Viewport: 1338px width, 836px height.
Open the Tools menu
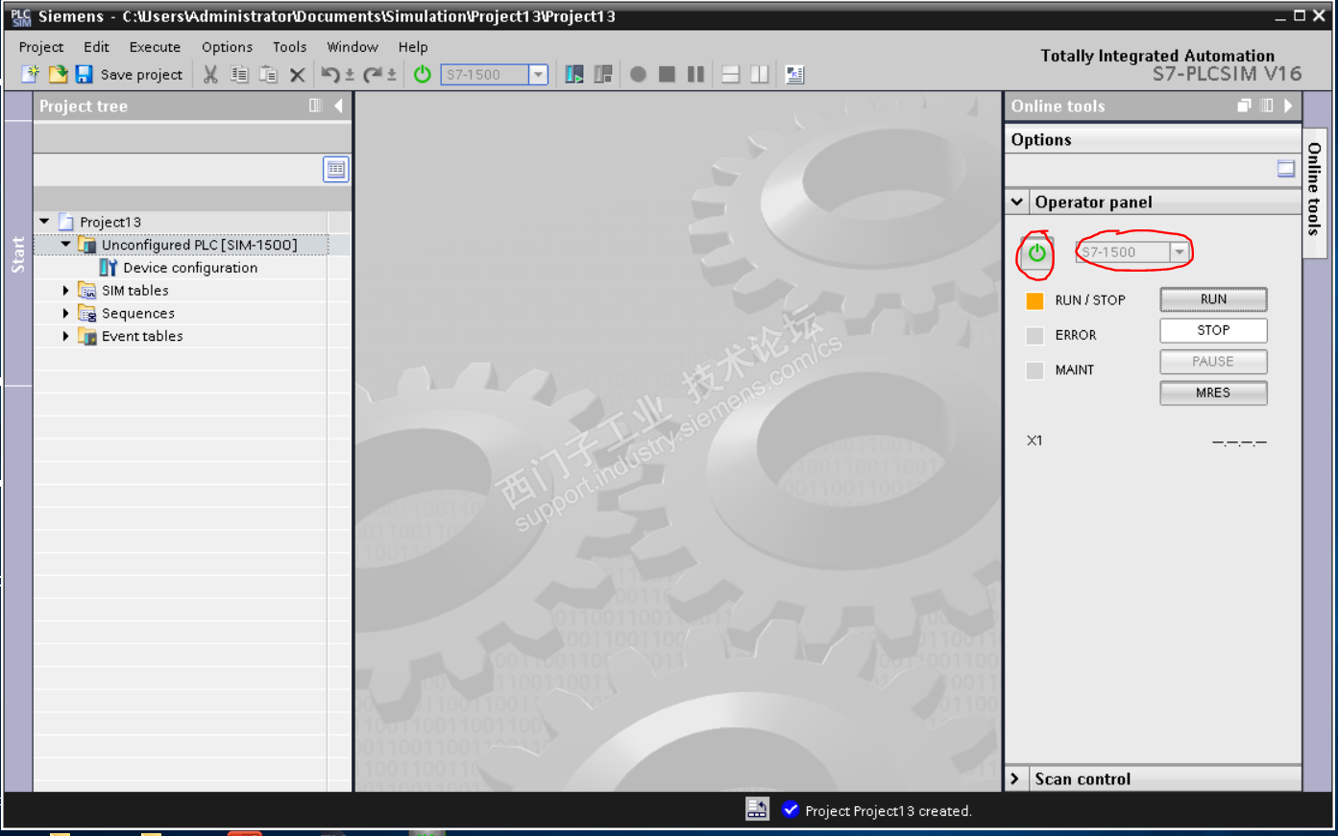[x=289, y=47]
